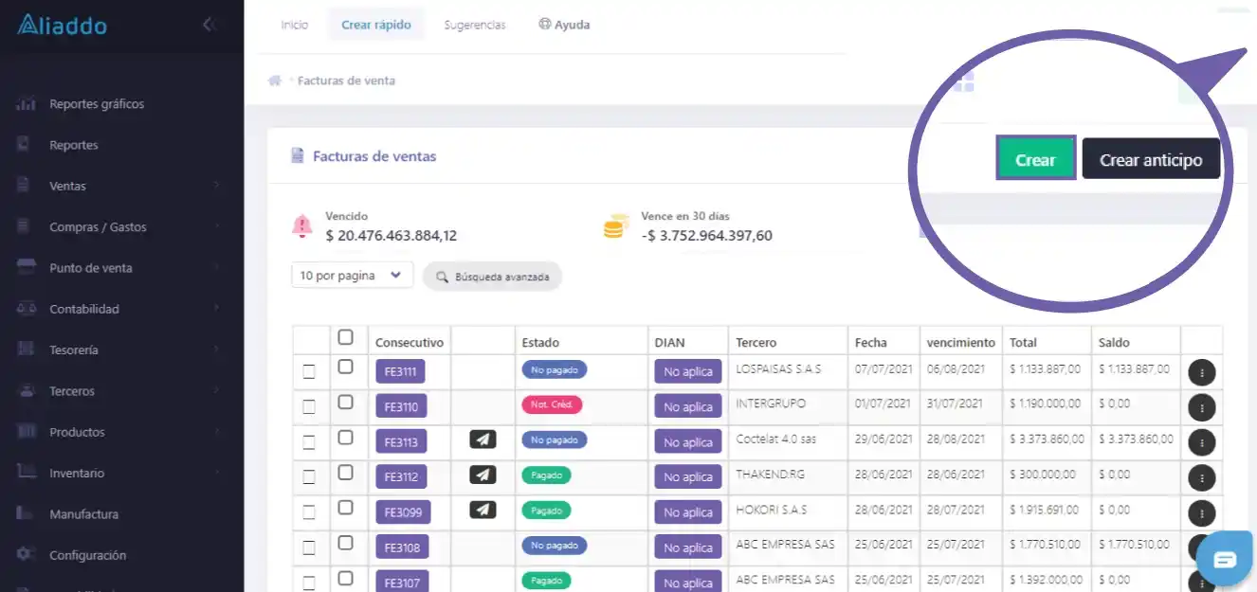
Task: Click the Punto de venta store icon
Action: [26, 268]
